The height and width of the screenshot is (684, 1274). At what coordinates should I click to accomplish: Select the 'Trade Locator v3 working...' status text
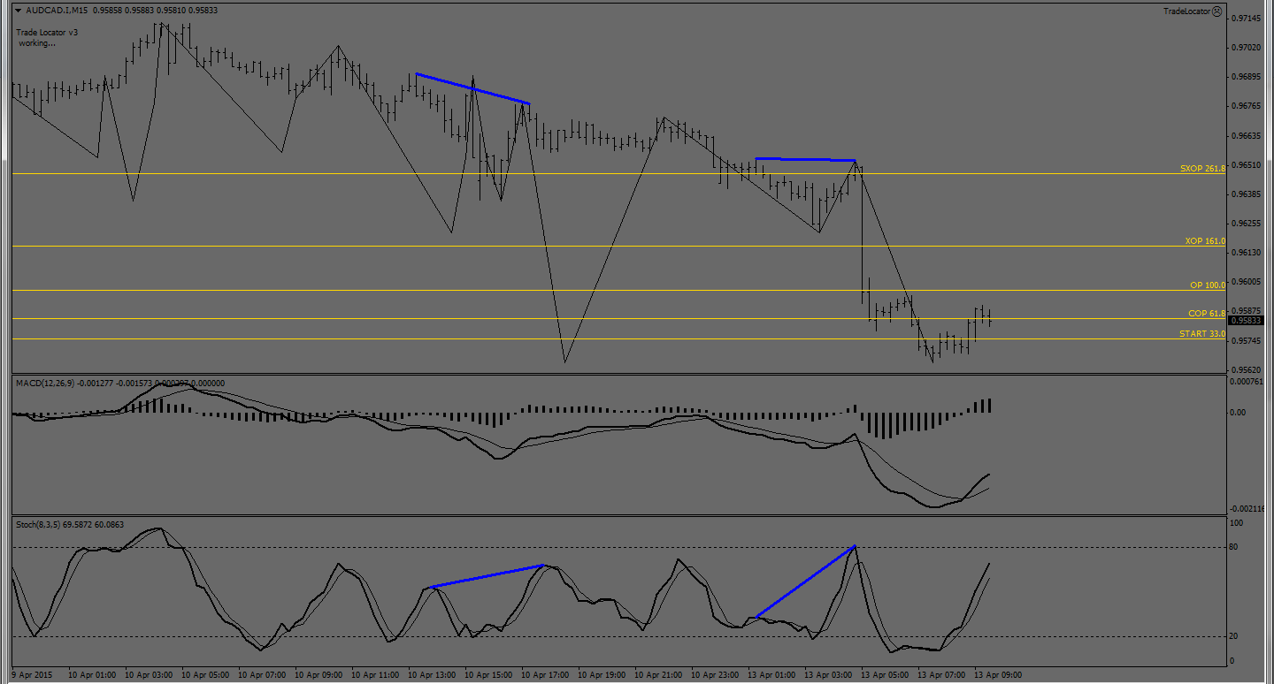(x=48, y=37)
